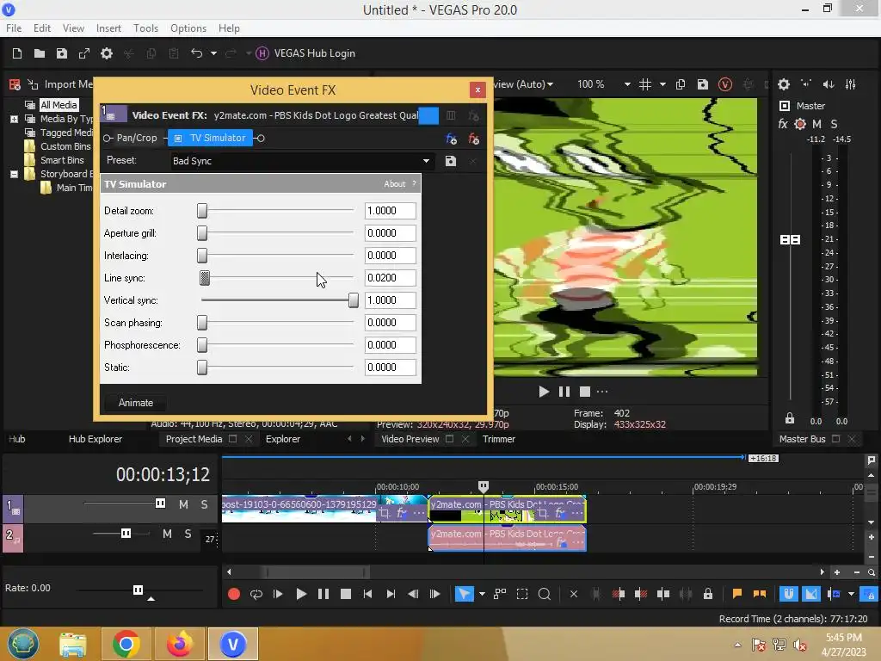The height and width of the screenshot is (661, 881).
Task: Open the Options menu
Action: 188,28
